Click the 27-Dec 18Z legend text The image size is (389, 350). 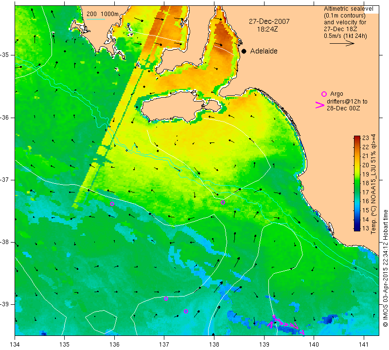[x=340, y=29]
